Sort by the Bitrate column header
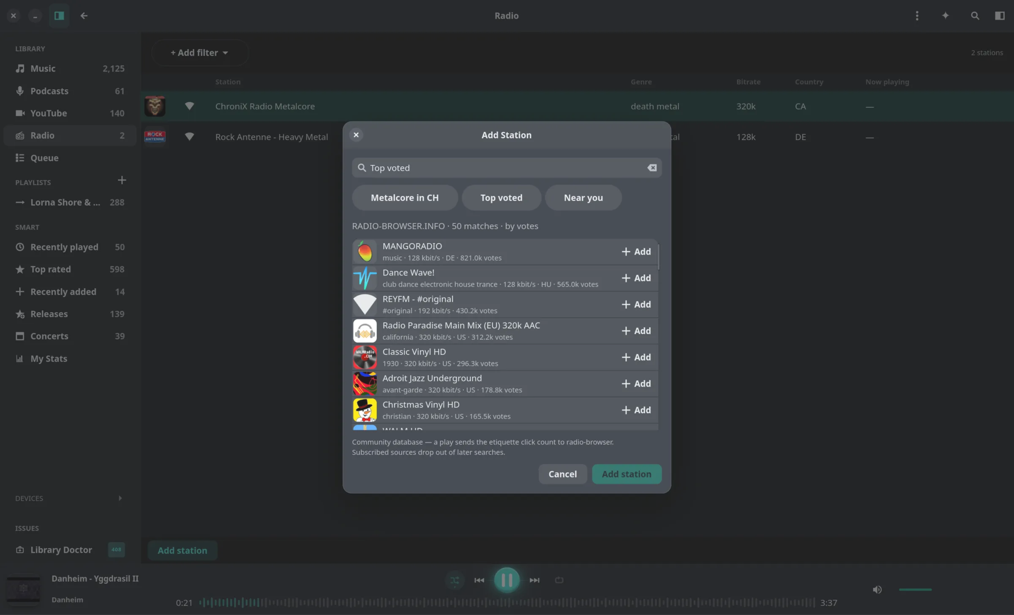The image size is (1014, 615). [748, 82]
